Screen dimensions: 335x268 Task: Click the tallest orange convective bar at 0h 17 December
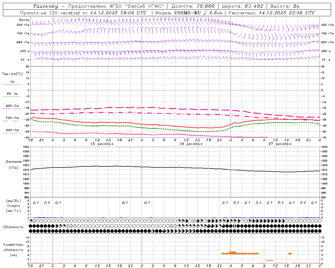click(233, 253)
